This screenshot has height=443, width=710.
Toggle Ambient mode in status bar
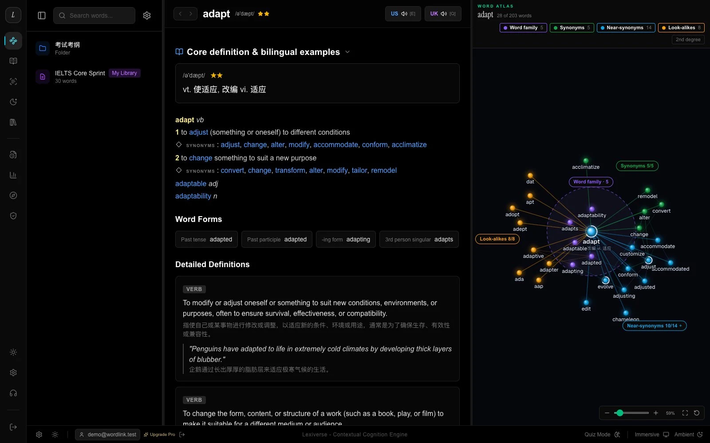tap(688, 435)
